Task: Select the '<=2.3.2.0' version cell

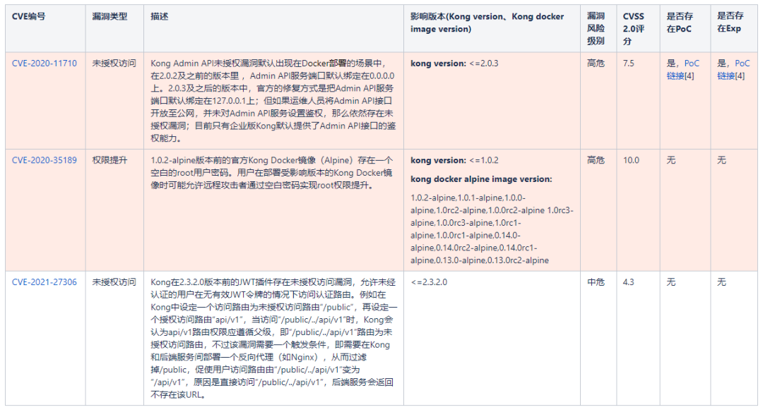Action: (x=430, y=282)
